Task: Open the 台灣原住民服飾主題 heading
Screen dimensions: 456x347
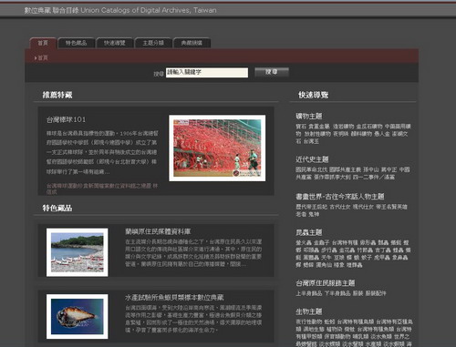Action: [325, 283]
